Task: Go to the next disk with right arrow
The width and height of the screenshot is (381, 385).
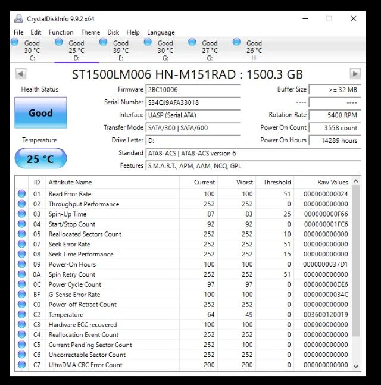Action: 355,74
